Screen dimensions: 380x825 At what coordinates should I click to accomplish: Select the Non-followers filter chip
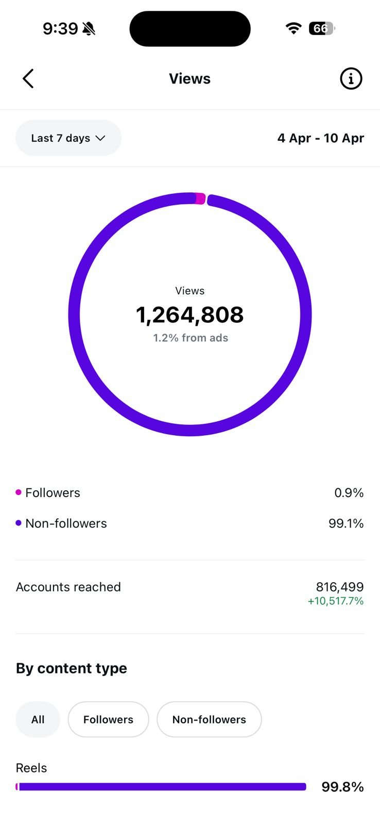pyautogui.click(x=209, y=719)
